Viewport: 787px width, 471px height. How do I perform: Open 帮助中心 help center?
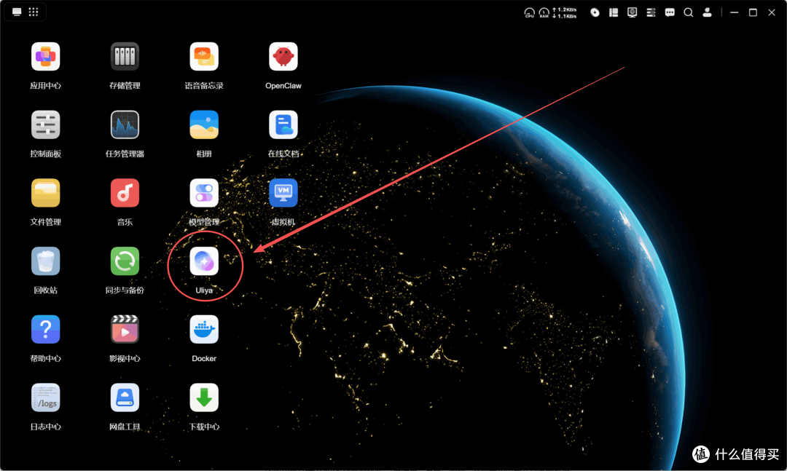(x=46, y=330)
